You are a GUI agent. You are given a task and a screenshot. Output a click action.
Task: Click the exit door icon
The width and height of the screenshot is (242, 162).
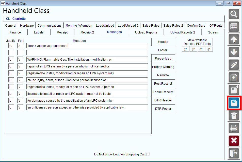[234, 153]
